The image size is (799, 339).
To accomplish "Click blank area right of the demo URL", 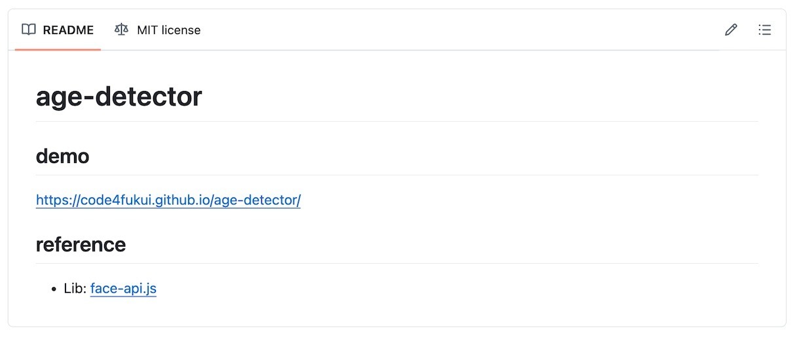I will click(524, 200).
